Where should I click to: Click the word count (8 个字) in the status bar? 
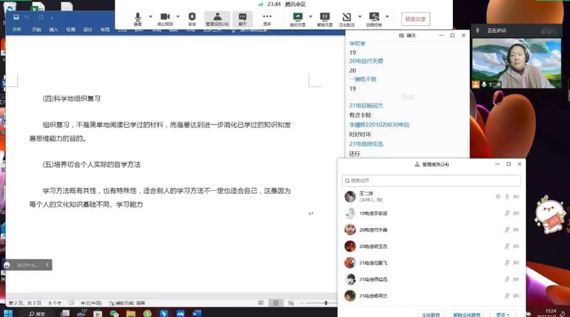(x=55, y=303)
